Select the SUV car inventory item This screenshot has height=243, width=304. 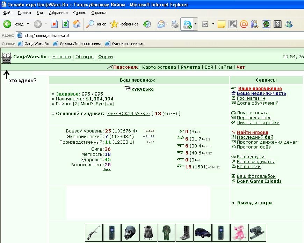203,233
